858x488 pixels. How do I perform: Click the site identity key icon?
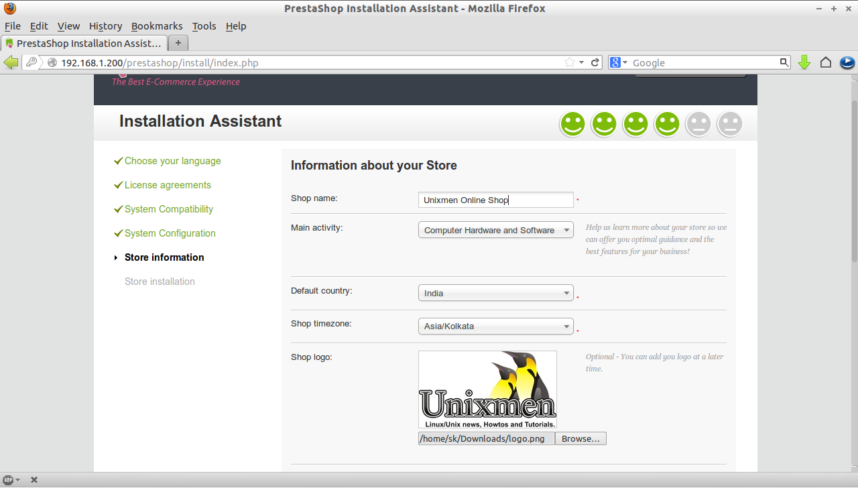tap(32, 62)
